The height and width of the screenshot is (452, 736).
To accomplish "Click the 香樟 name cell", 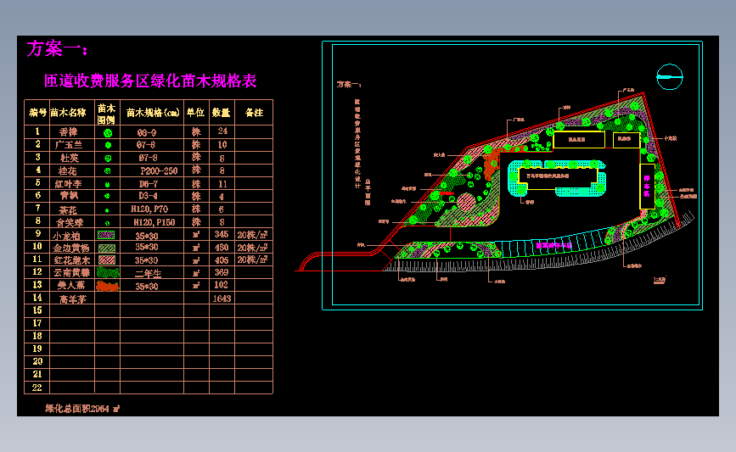I will pos(69,132).
